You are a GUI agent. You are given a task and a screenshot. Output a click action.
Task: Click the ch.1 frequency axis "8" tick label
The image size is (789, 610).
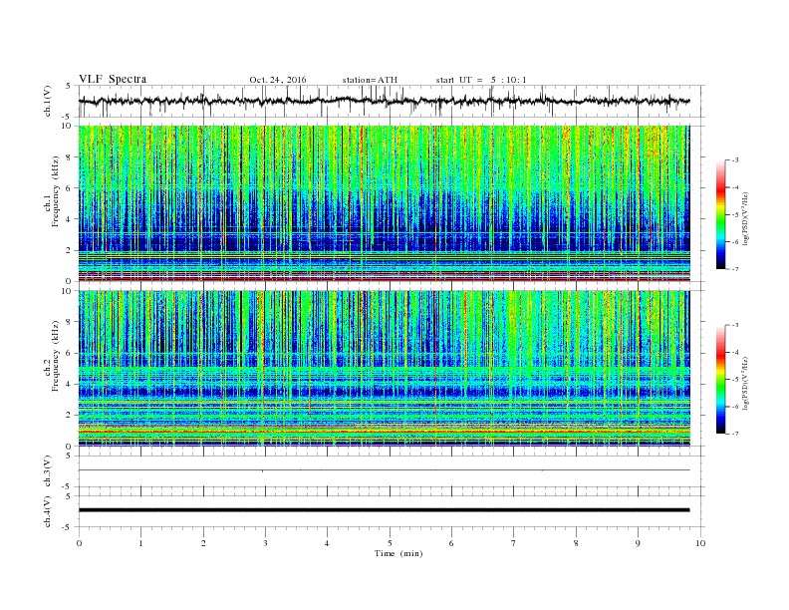point(70,157)
